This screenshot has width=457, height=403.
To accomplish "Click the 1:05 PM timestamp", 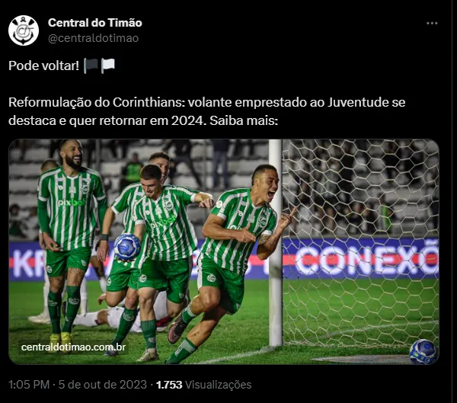I will coord(29,385).
